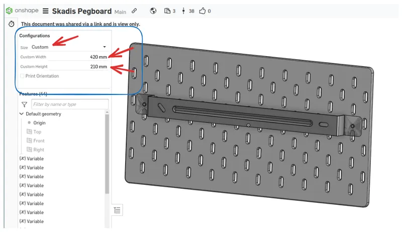This screenshot has height=232, width=402.
Task: Select the Front plane in feature tree
Action: [39, 141]
